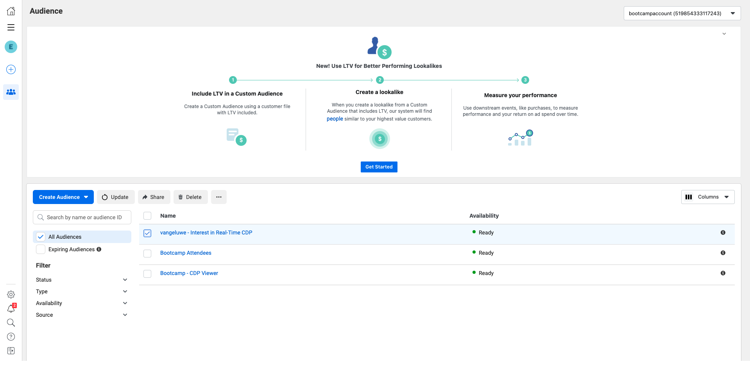
Task: Open the home icon in left sidebar
Action: click(x=11, y=11)
